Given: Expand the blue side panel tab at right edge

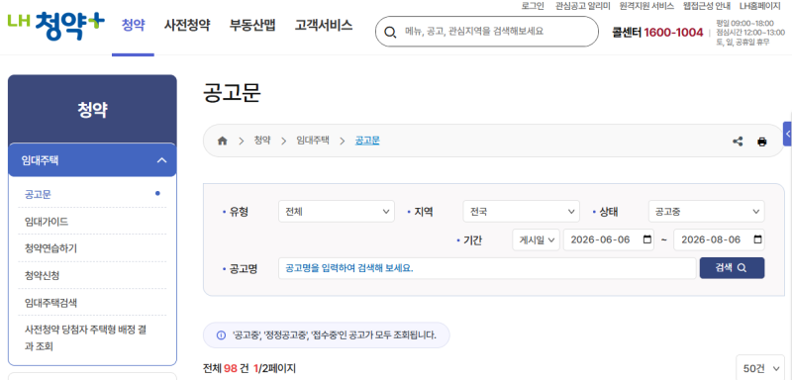Looking at the screenshot, I should coord(787,134).
